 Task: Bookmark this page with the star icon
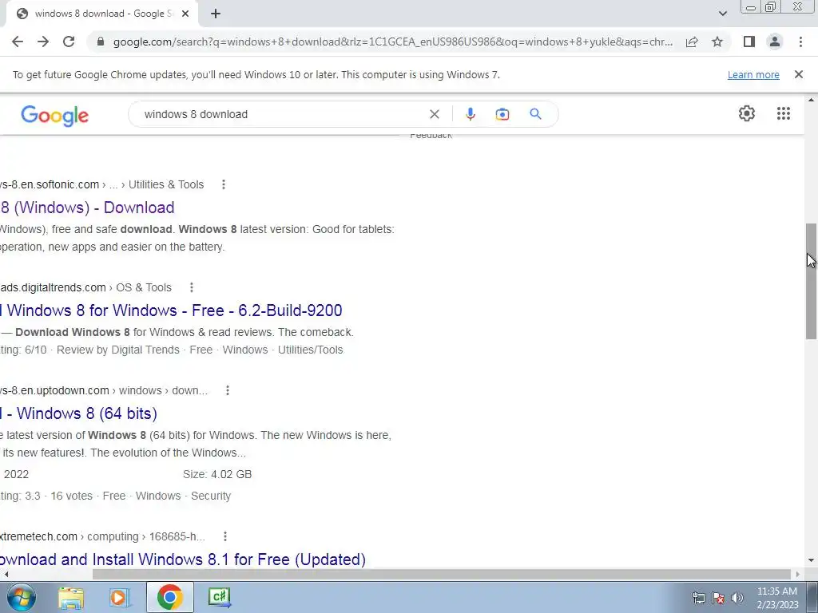pos(717,42)
